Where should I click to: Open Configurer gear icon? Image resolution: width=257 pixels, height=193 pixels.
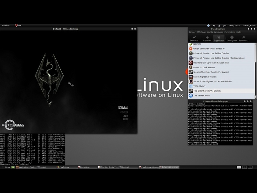coord(232,38)
